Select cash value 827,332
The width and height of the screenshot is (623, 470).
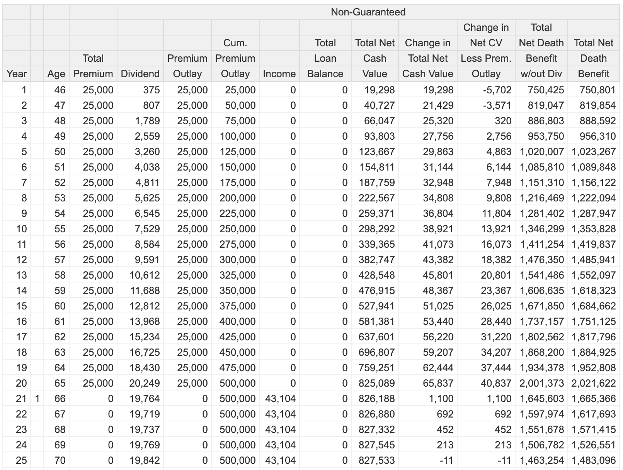(x=375, y=429)
